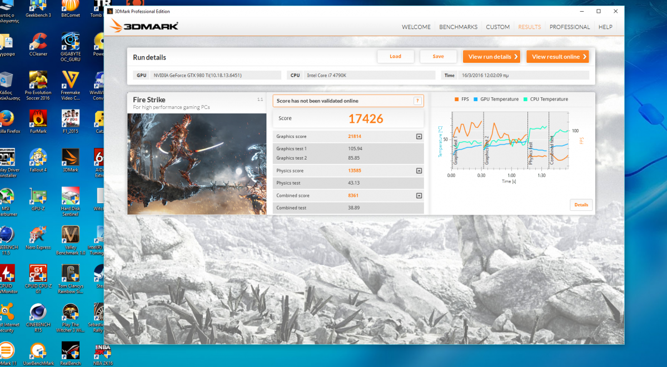Click CPU Temperature legend green swatch

tap(526, 99)
